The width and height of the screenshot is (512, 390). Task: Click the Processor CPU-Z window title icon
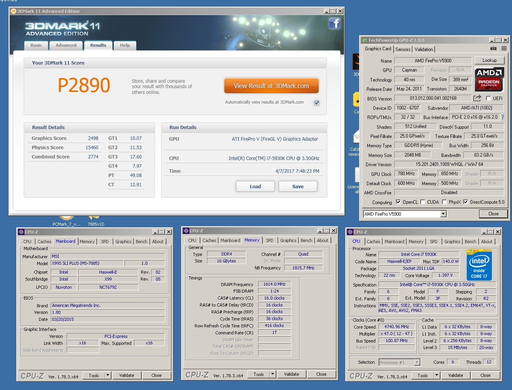point(350,232)
